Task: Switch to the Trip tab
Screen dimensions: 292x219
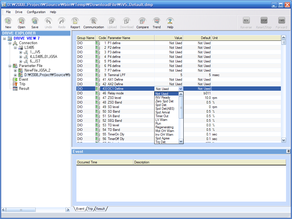Action: coord(90,209)
